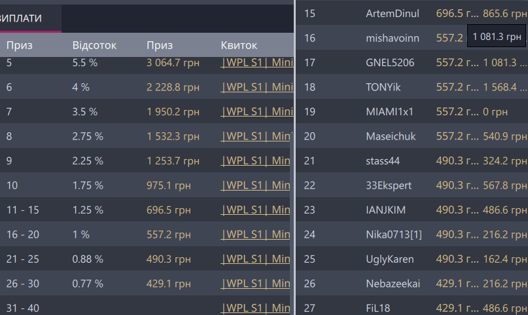Screen dimensions: 528x315
Task: Pick player Maseichuk in position 20
Action: (x=391, y=136)
